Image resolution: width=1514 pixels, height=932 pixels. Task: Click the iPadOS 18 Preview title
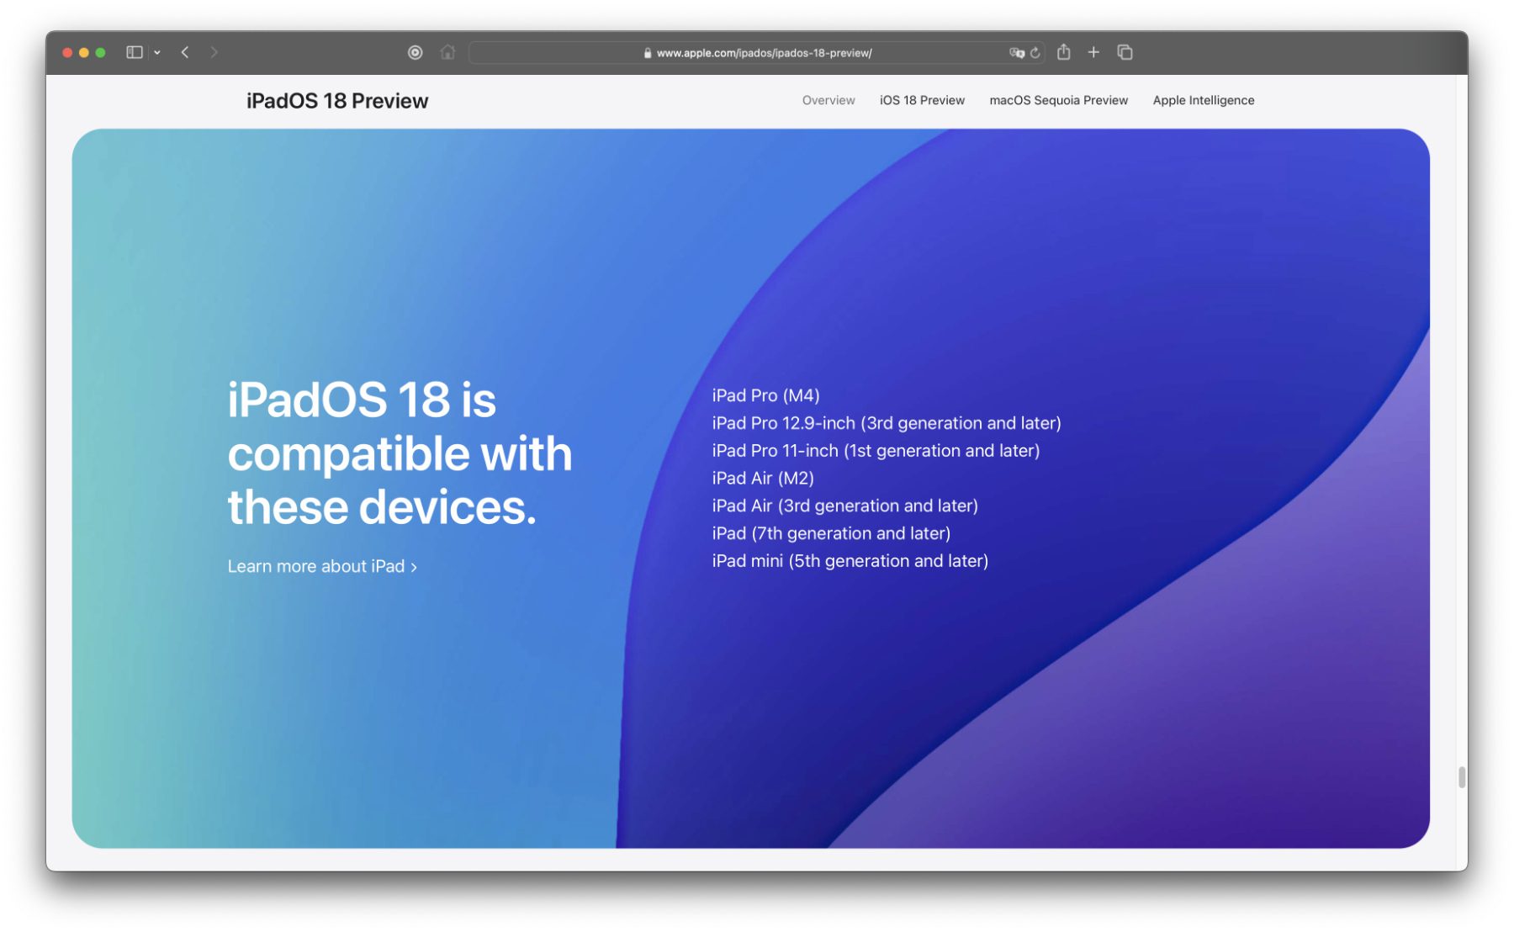tap(337, 101)
